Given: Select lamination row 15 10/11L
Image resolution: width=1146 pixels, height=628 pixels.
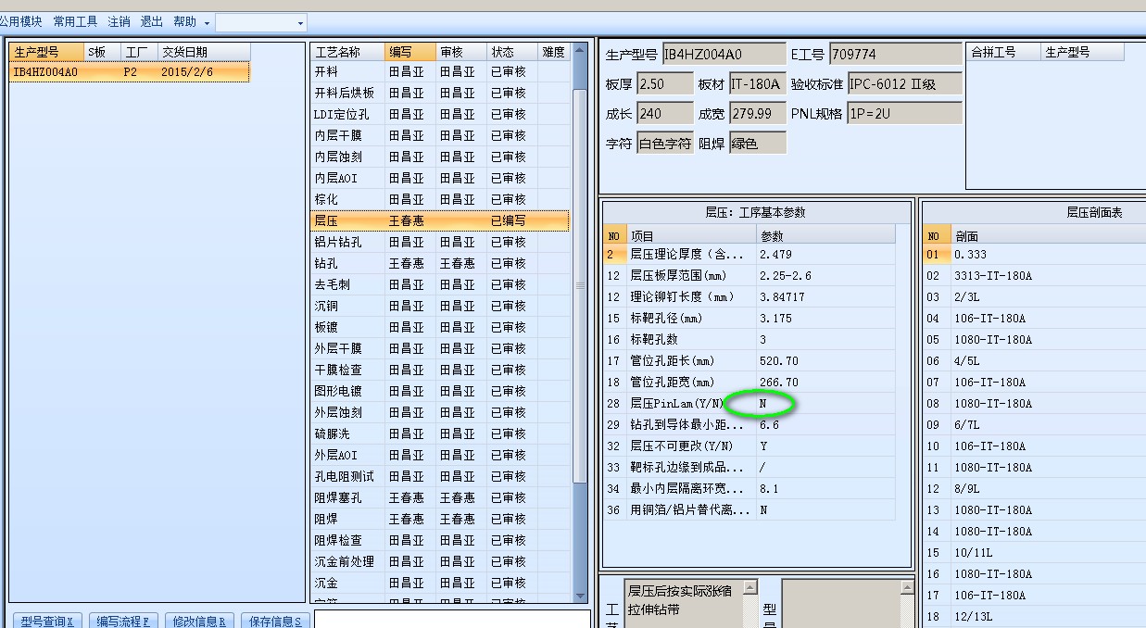Looking at the screenshot, I should click(1035, 552).
